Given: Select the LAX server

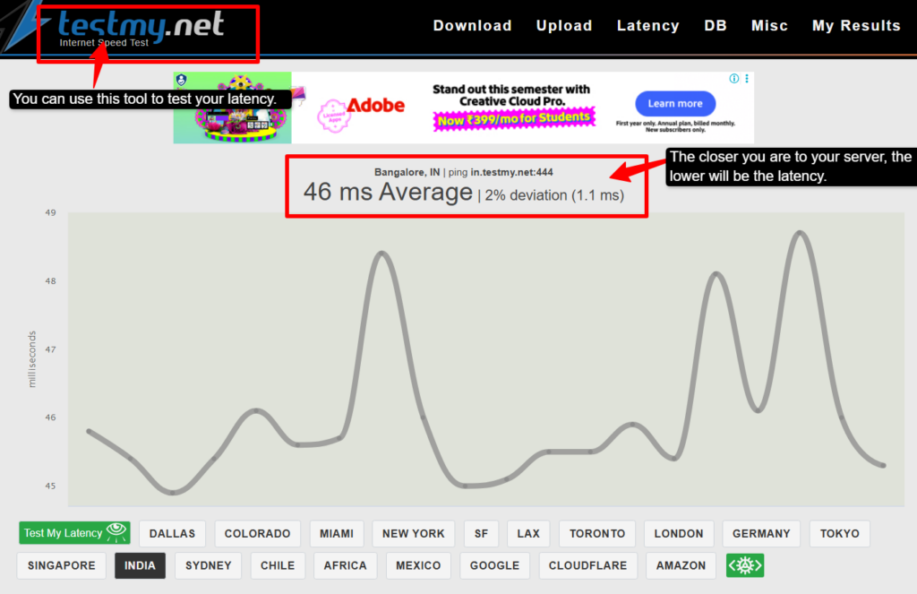Looking at the screenshot, I should tap(528, 534).
